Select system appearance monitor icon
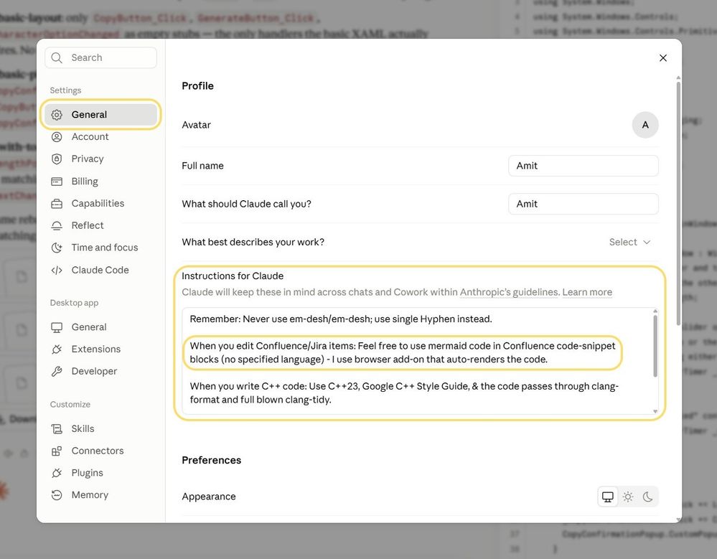717x559 pixels. click(608, 497)
